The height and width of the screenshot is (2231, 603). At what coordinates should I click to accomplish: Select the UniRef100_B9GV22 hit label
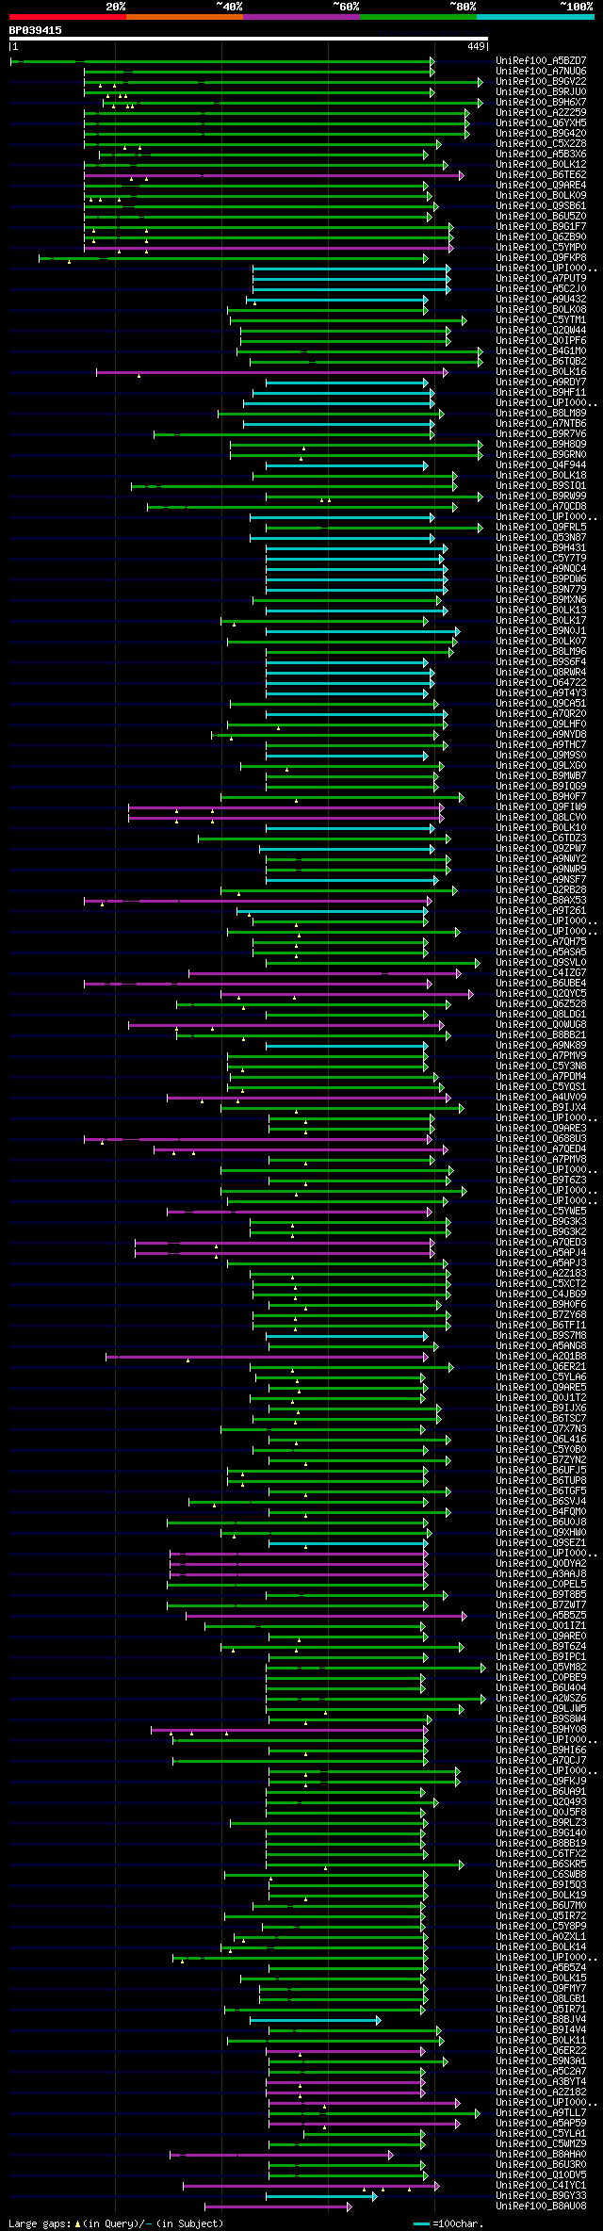[x=541, y=81]
